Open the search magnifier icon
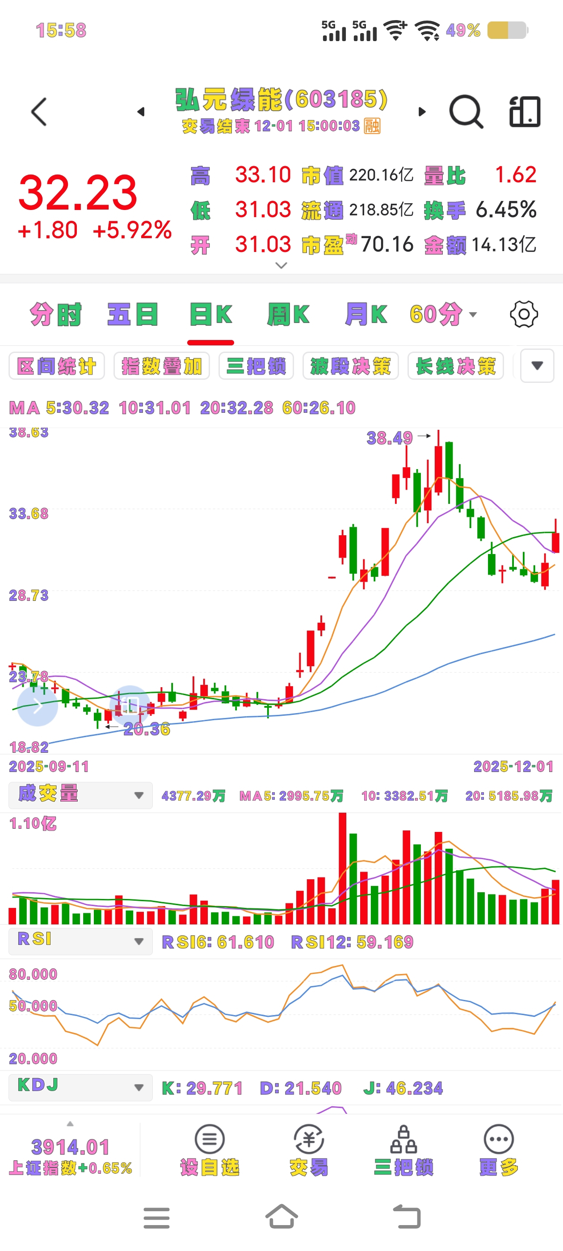Viewport: 563px width, 1251px height. [x=466, y=112]
